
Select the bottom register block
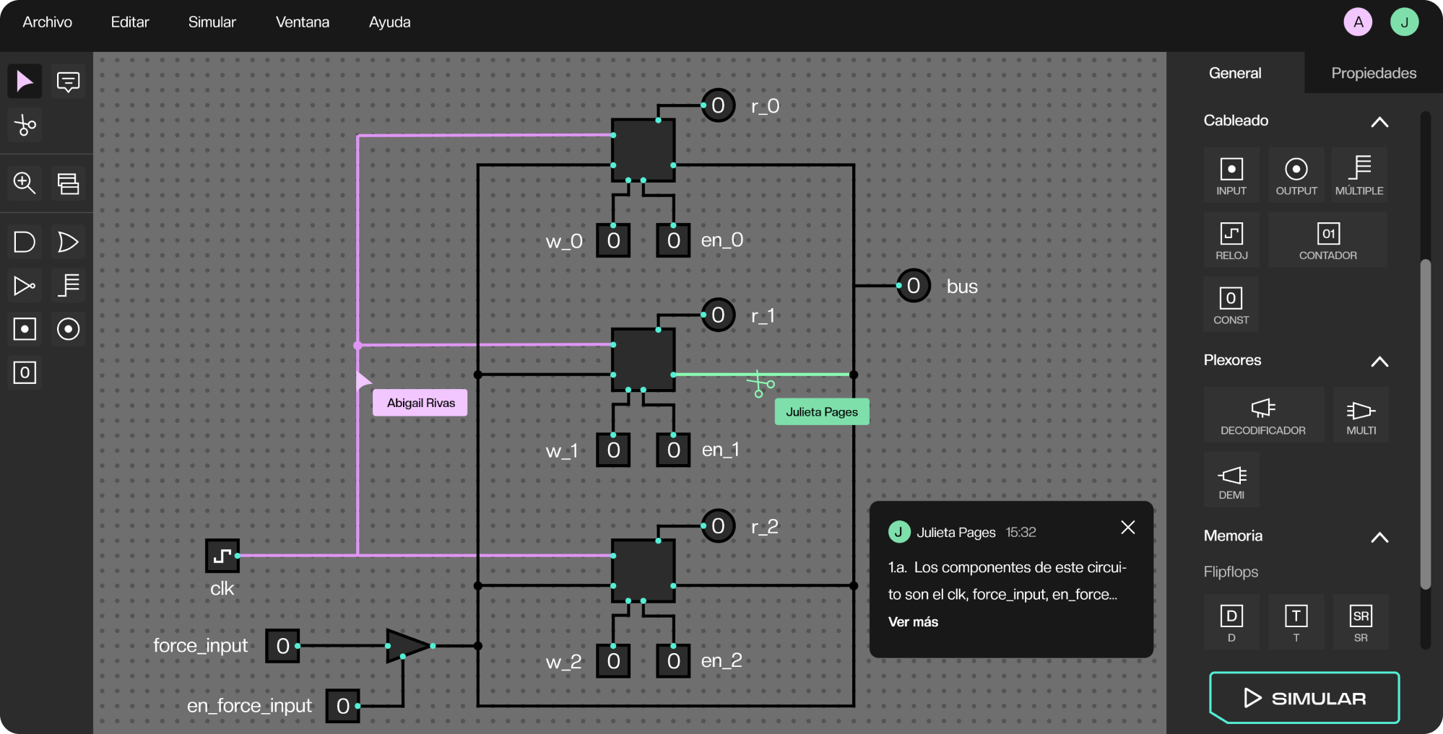[x=643, y=571]
